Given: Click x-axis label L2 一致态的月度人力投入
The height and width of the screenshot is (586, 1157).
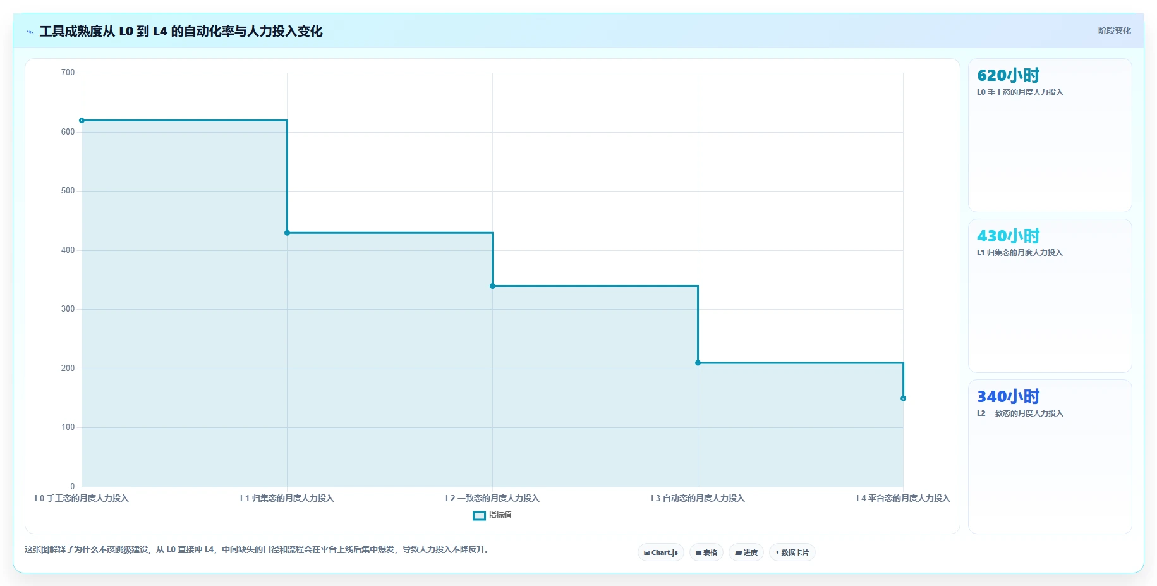Looking at the screenshot, I should [492, 498].
